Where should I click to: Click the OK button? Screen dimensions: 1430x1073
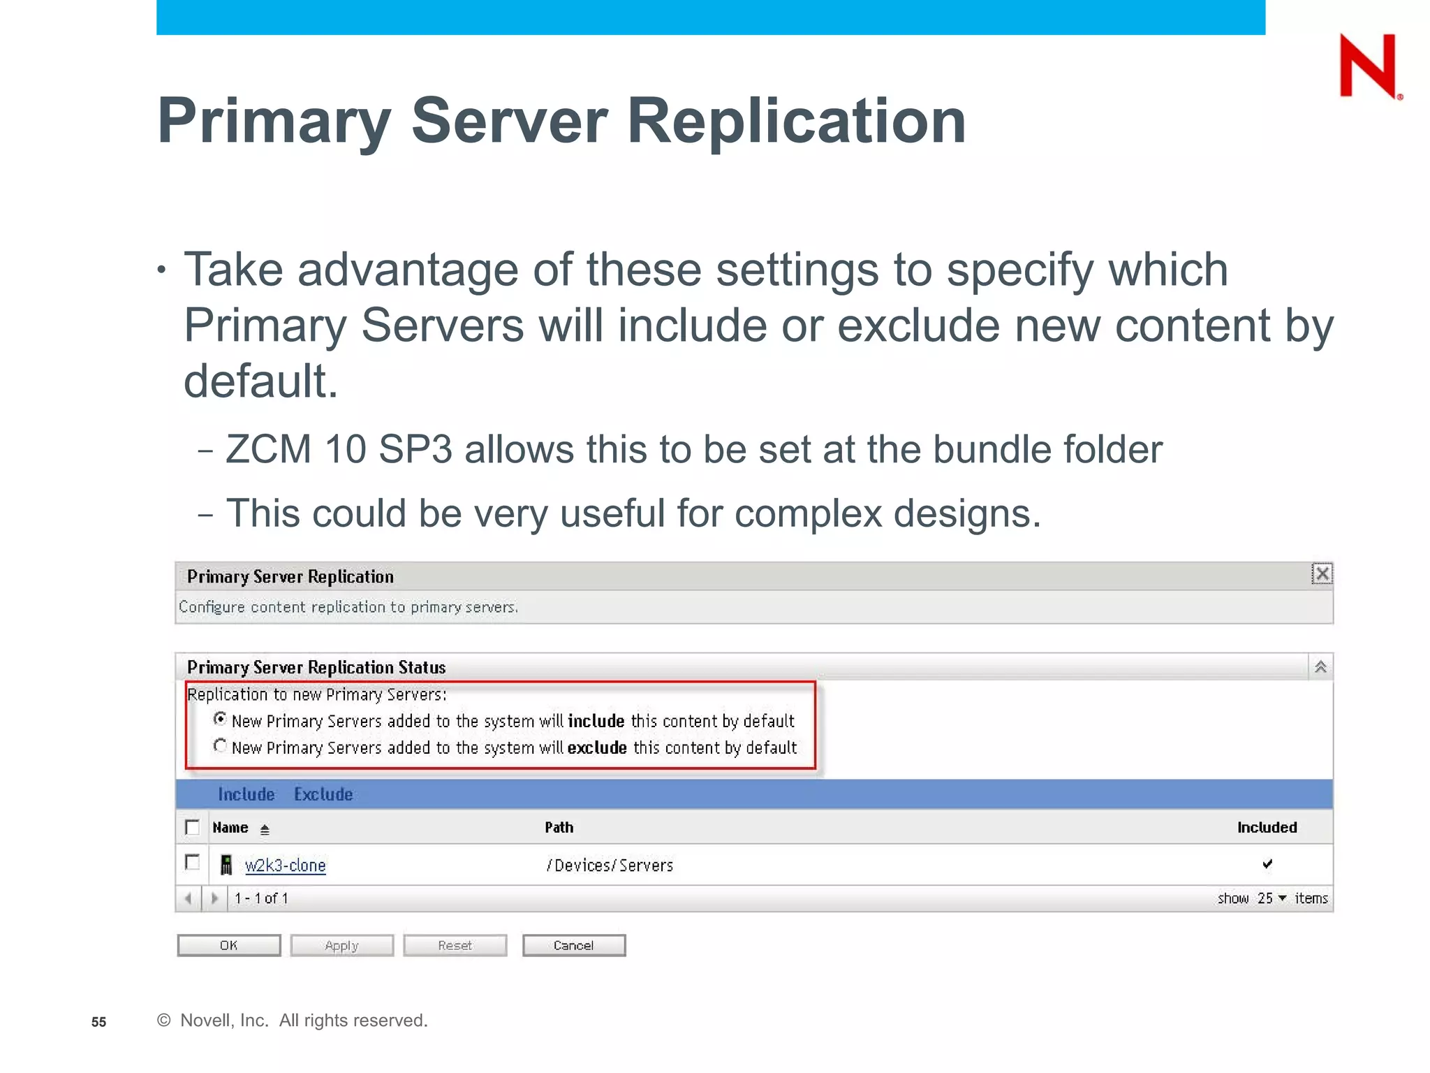(229, 945)
